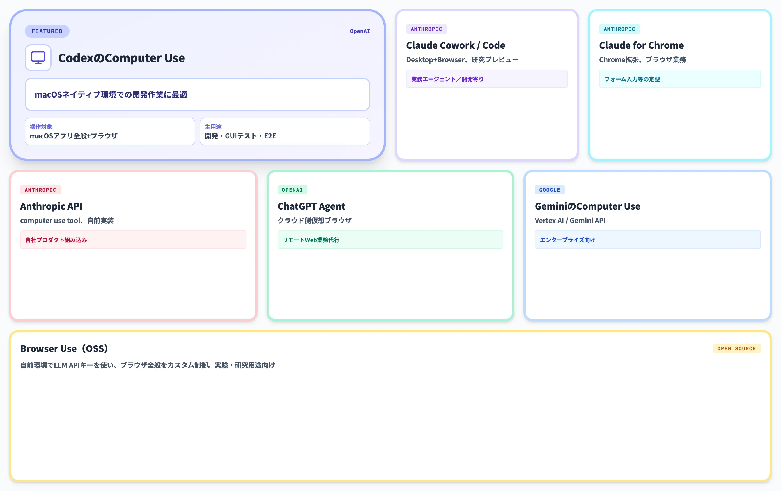Click the macOSネイティブ環境での開発作業に最適 box

coord(197,94)
